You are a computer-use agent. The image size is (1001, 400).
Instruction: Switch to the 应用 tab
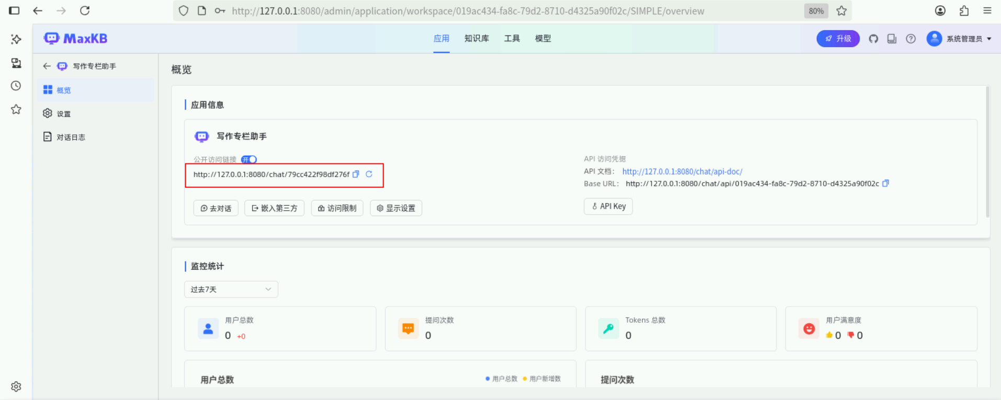(441, 38)
